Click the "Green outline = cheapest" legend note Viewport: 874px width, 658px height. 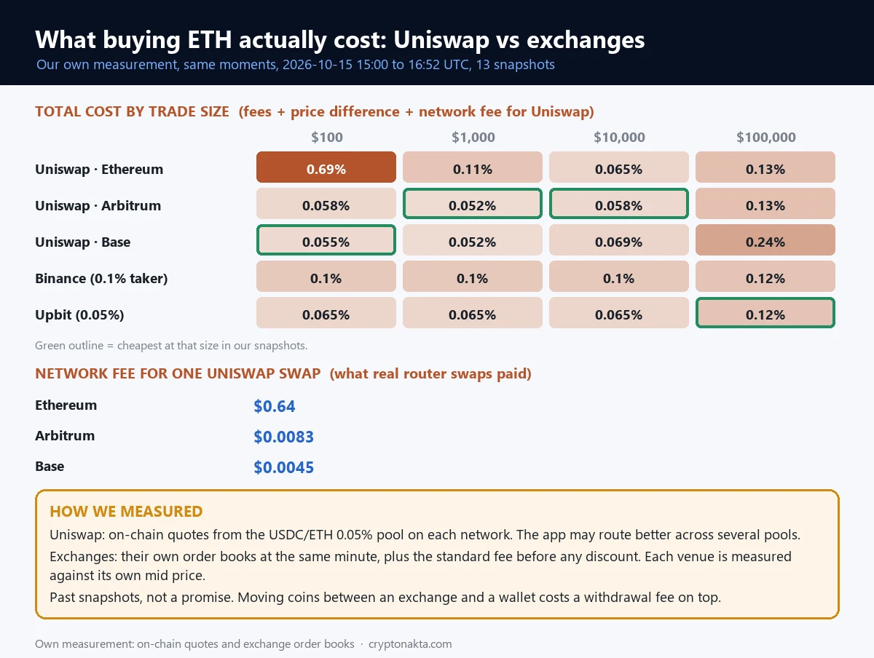pyautogui.click(x=171, y=346)
